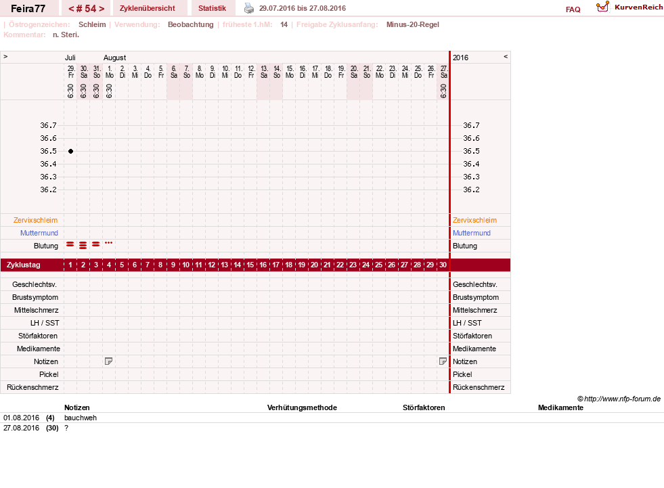The image size is (664, 488).
Task: Select cycle day 30 in Zyklustag bar
Action: click(443, 265)
